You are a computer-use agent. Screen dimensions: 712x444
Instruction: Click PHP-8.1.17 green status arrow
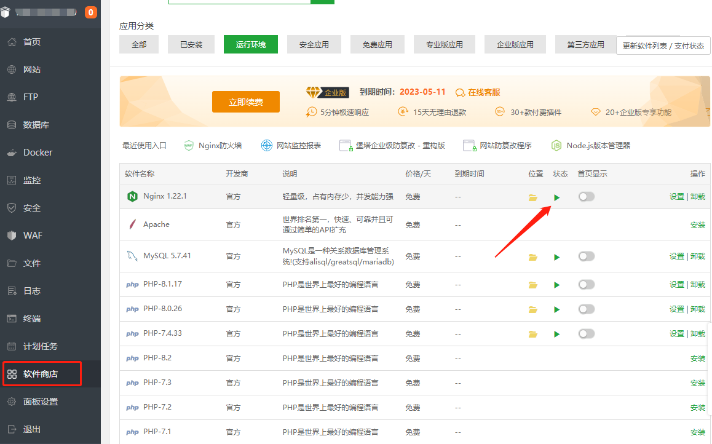pos(556,285)
